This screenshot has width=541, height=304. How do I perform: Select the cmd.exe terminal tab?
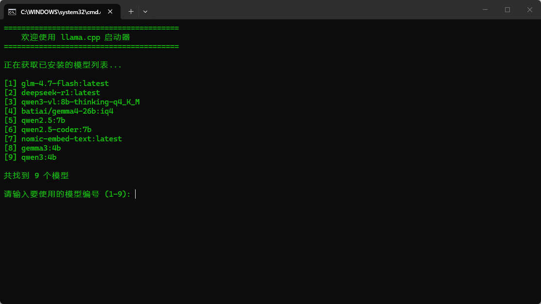tap(62, 12)
